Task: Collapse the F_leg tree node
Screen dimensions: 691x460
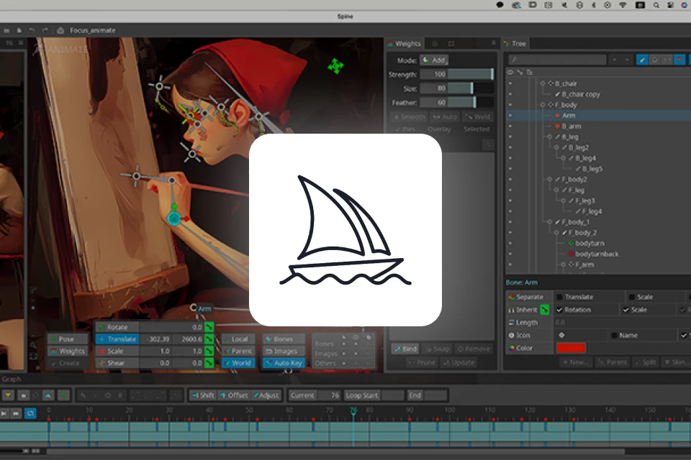Action: click(556, 190)
